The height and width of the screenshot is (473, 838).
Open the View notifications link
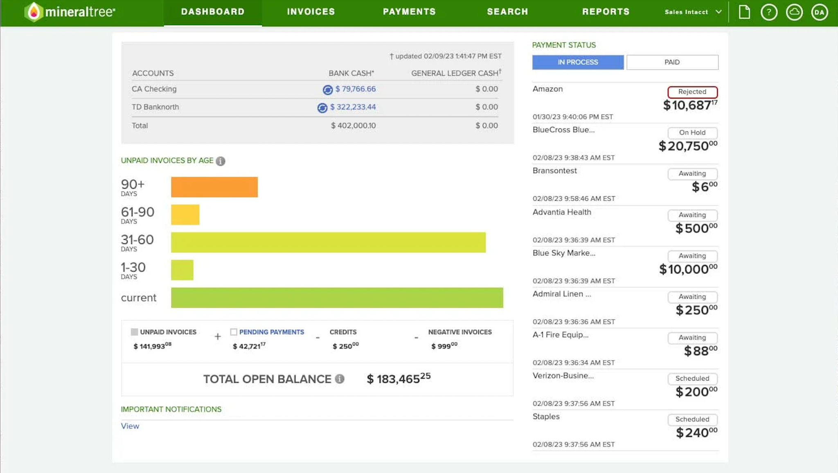point(130,426)
